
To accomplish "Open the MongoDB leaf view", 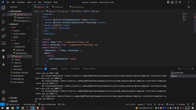I will 3,57.
